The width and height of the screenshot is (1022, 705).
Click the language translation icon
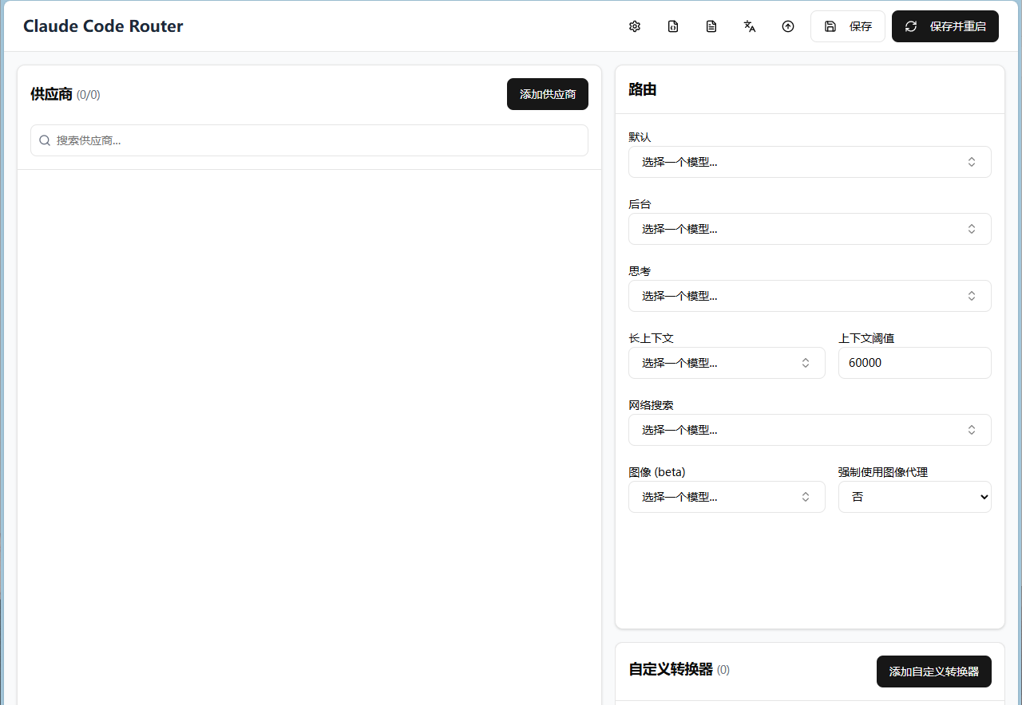click(749, 26)
